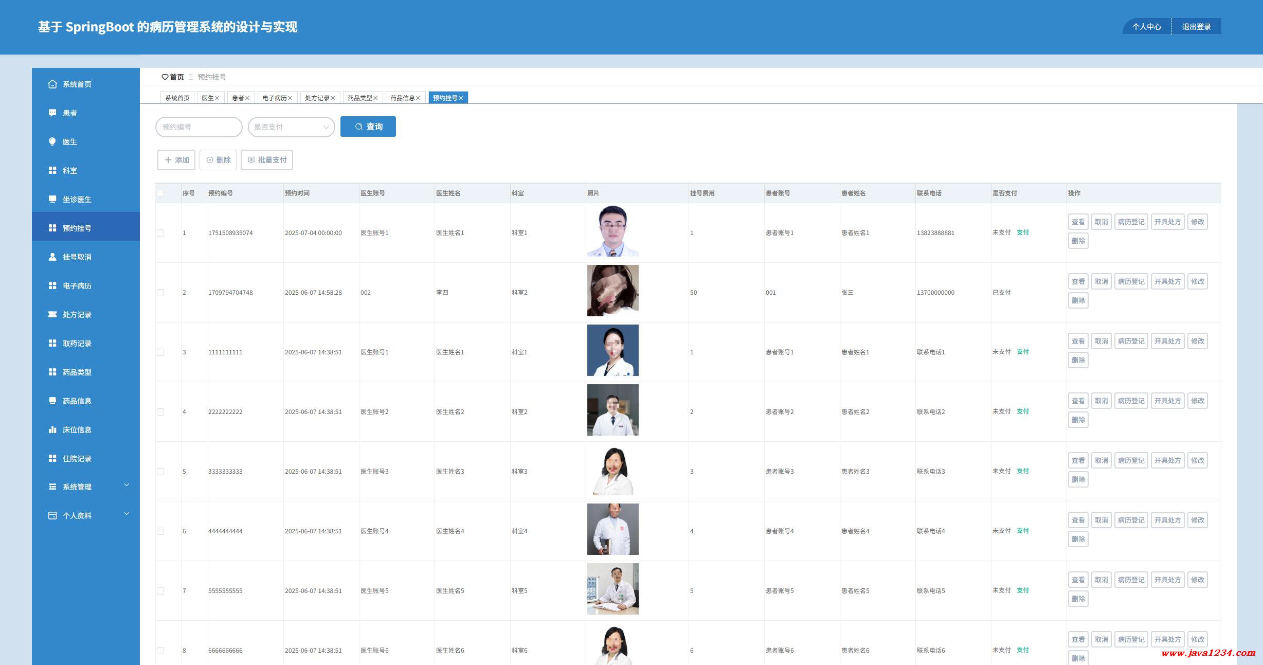This screenshot has width=1263, height=665.
Task: Toggle the select-all checkbox in table header
Action: (x=160, y=193)
